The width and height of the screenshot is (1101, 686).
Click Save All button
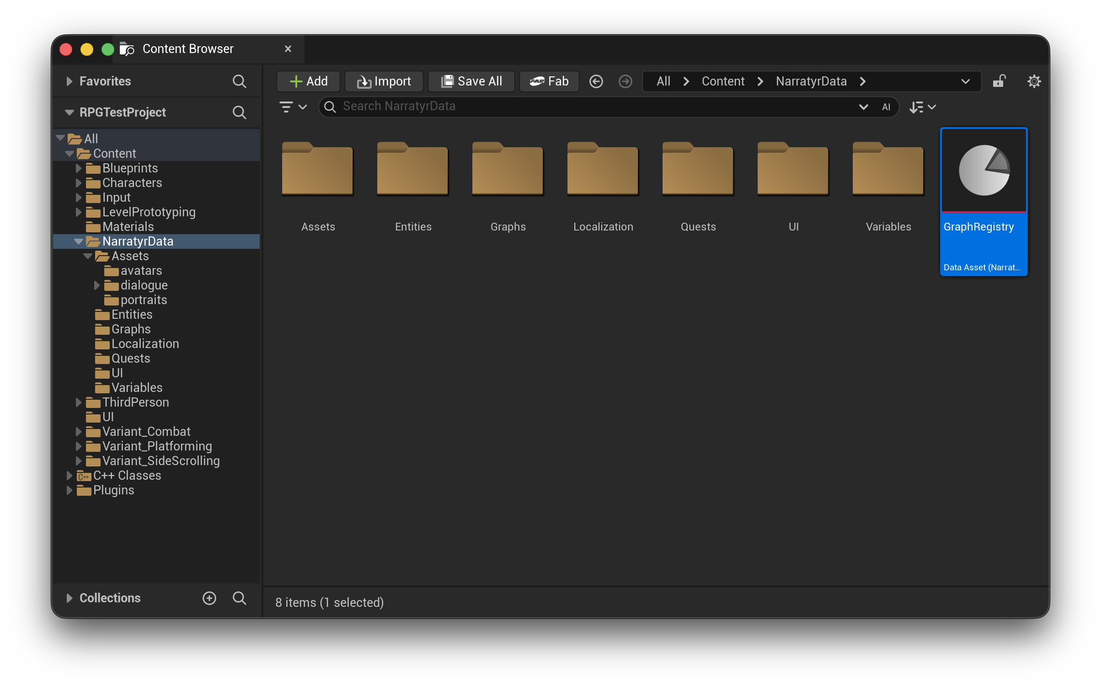click(471, 81)
